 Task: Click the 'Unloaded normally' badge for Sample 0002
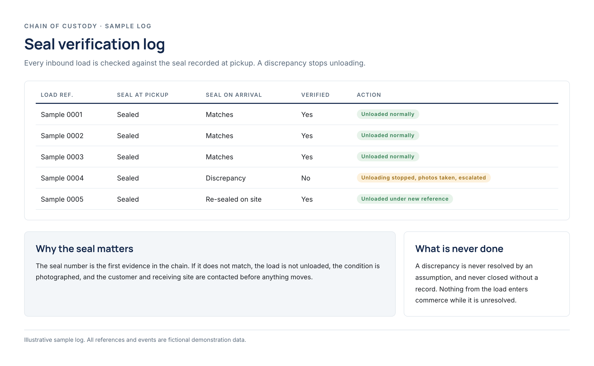tap(388, 135)
